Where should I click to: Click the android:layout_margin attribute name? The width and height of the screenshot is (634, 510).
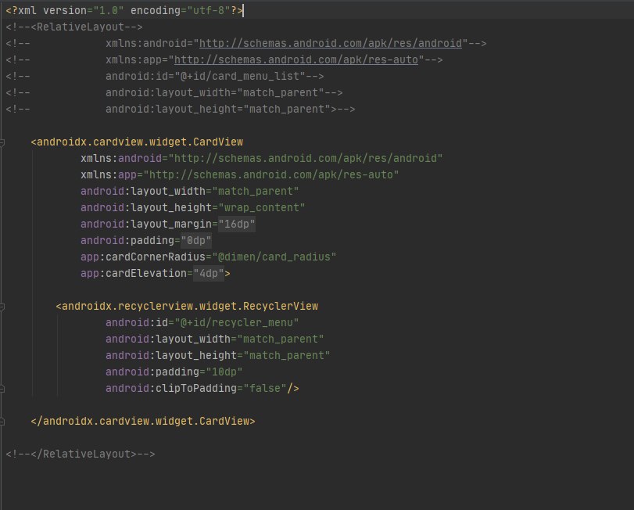pos(146,224)
